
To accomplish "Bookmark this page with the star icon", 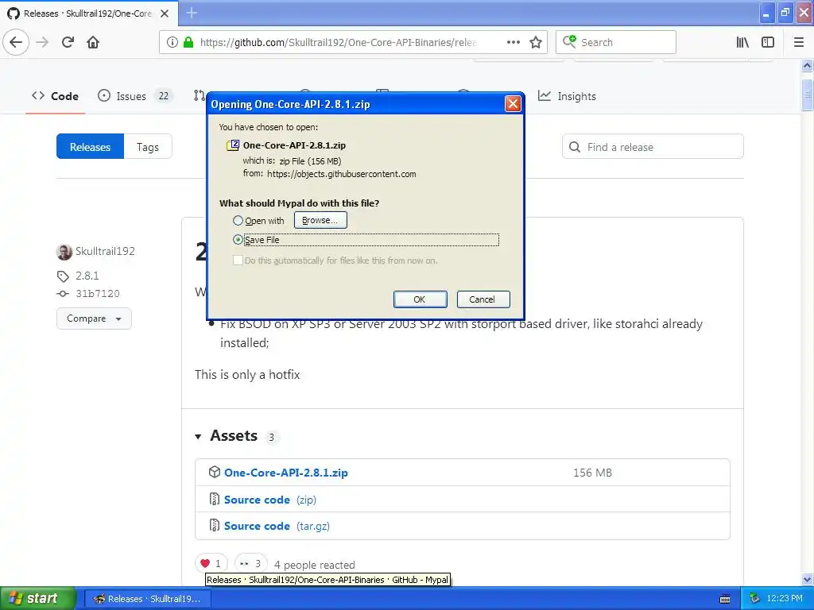I will click(536, 42).
